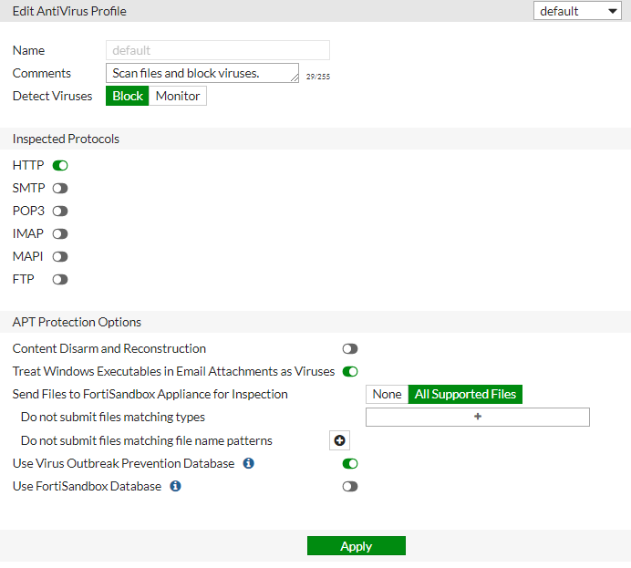Disable Use Virus Outbreak Prevention Database

[350, 463]
